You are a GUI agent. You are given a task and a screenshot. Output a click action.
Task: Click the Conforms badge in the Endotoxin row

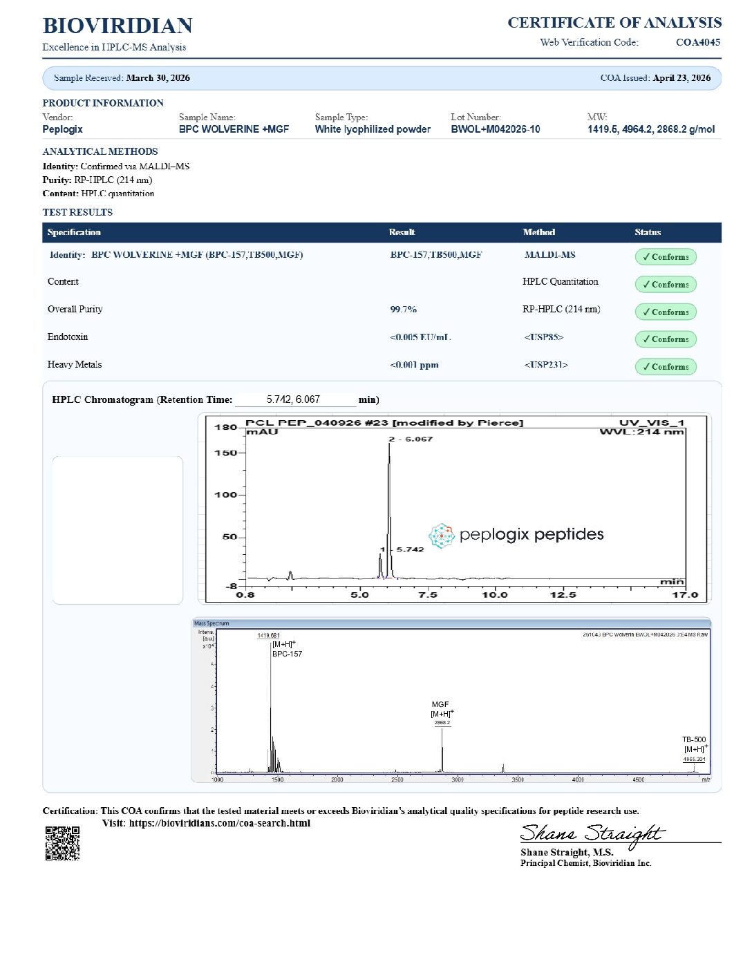pos(666,339)
